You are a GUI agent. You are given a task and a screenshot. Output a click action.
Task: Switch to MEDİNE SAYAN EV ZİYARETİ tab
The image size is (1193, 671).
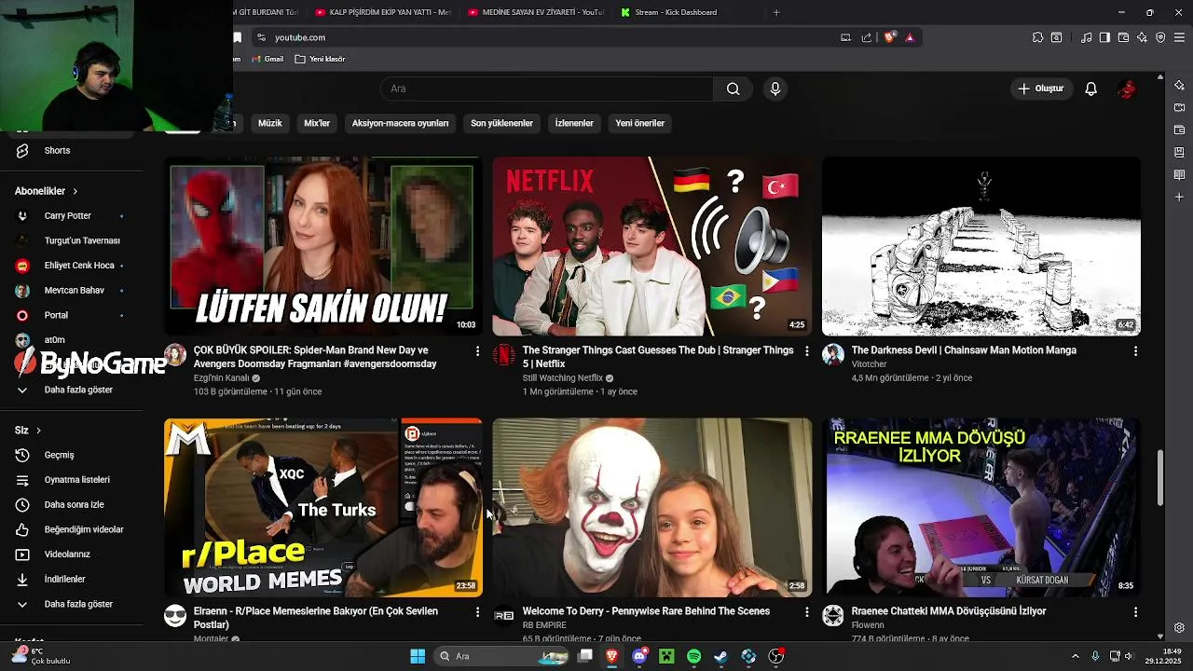click(x=535, y=12)
